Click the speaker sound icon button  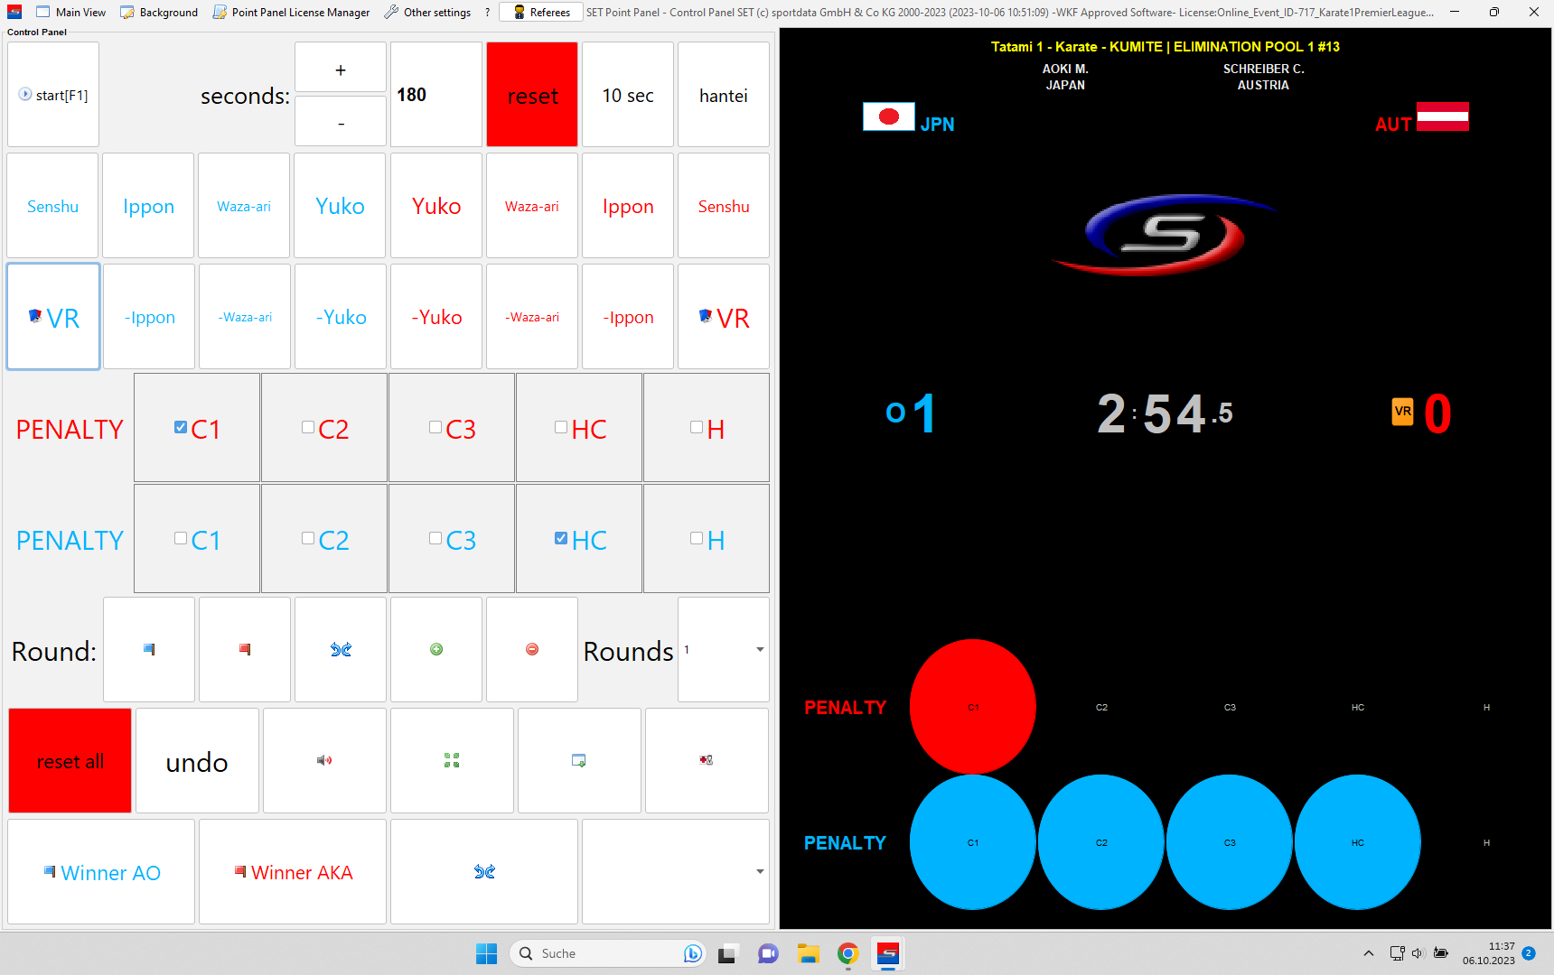point(324,760)
